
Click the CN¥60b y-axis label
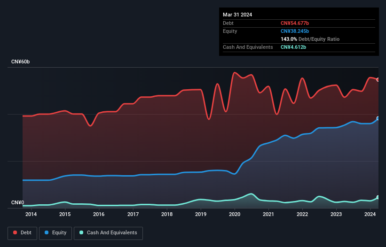click(20, 62)
